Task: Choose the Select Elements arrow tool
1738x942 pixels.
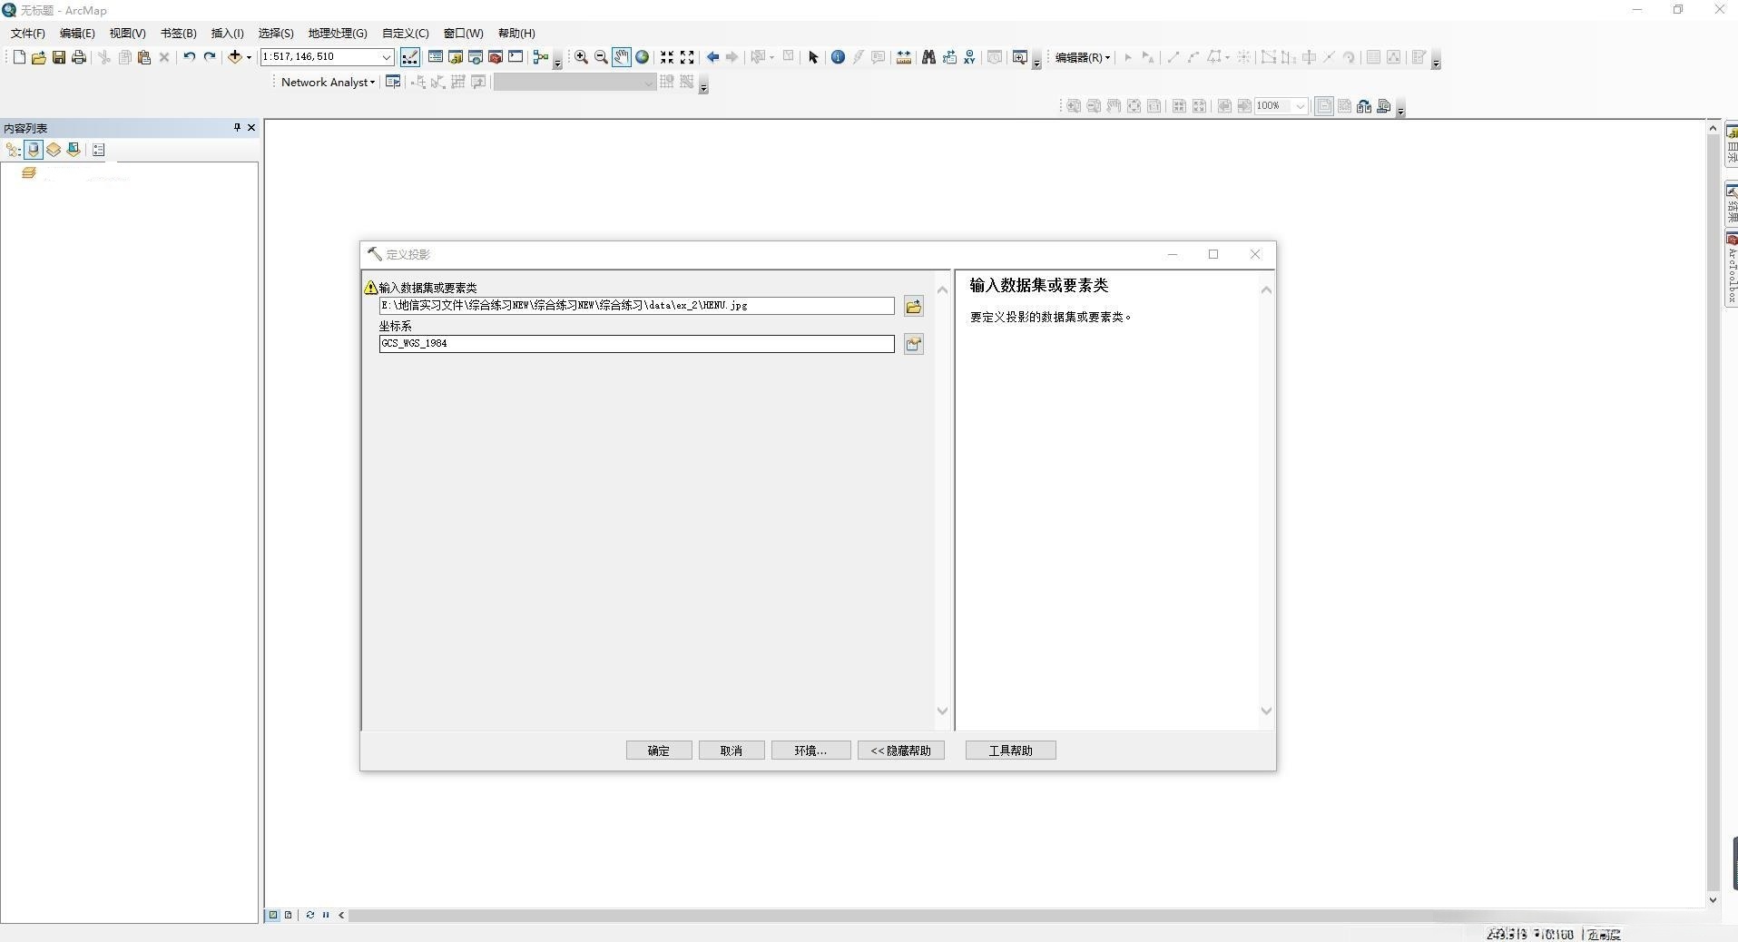Action: click(x=813, y=57)
